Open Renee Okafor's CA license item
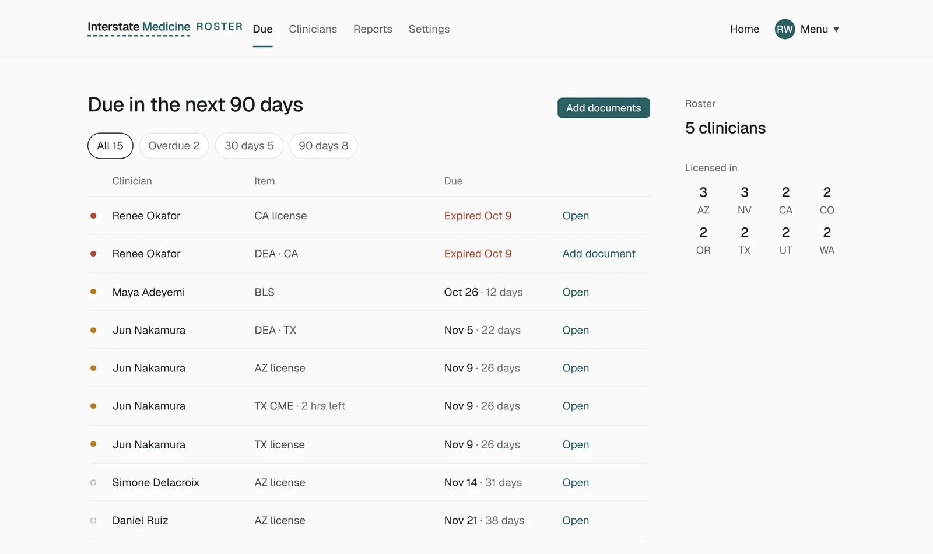 pyautogui.click(x=576, y=216)
